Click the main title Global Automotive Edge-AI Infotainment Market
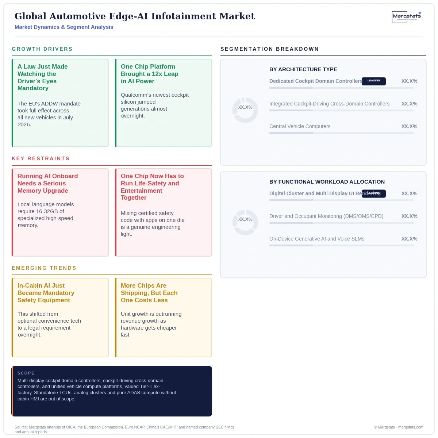The height and width of the screenshot is (438, 438). 135,16
